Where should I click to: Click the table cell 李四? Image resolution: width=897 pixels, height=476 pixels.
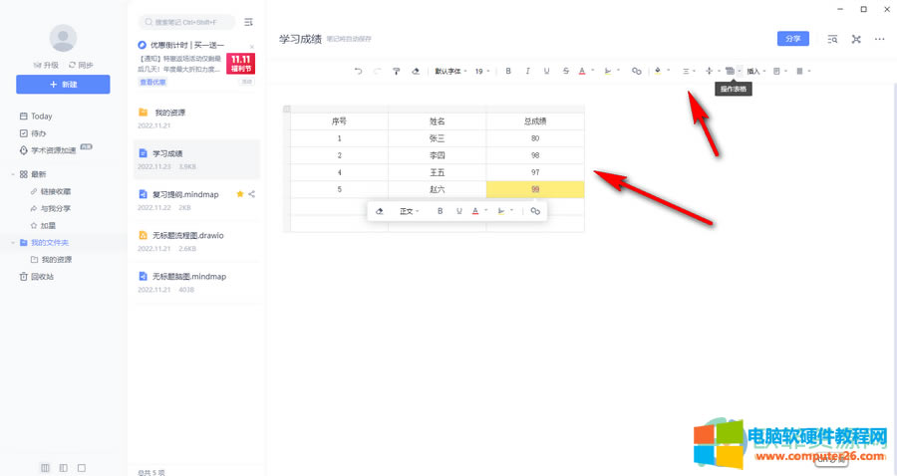pos(438,155)
